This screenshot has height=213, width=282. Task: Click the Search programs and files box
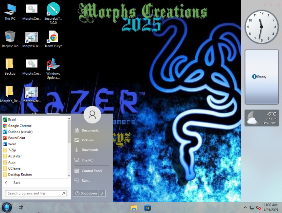(x=36, y=193)
